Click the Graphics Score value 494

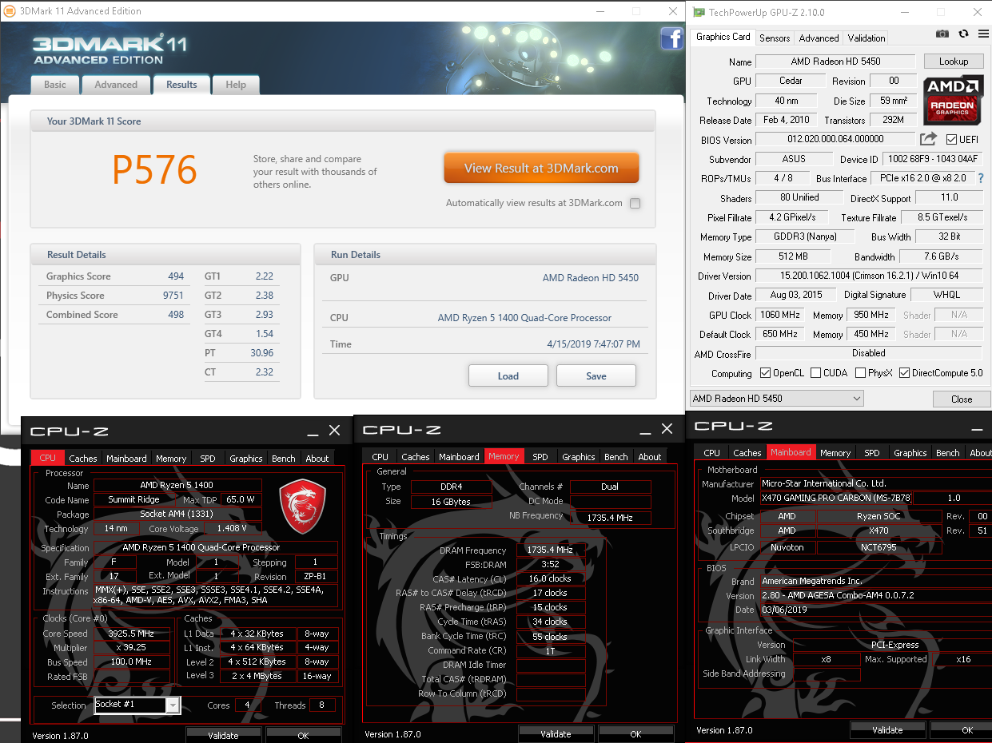(x=176, y=276)
